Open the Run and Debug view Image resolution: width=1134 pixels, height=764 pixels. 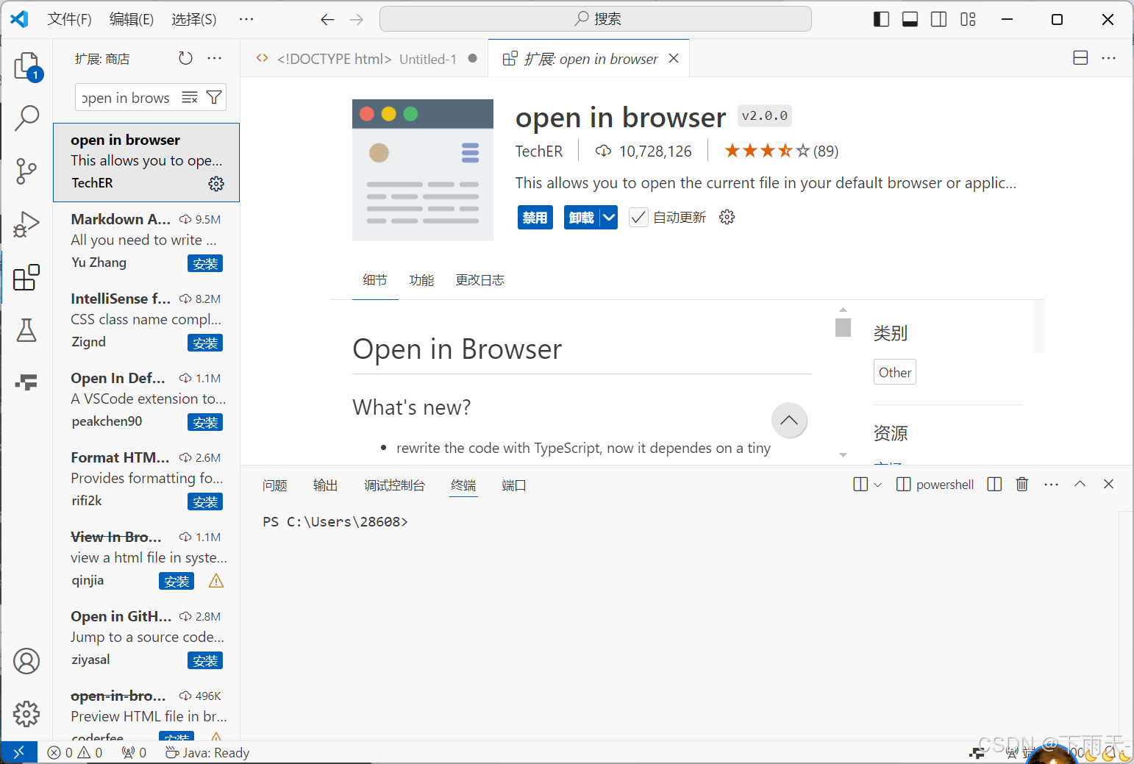pos(27,224)
